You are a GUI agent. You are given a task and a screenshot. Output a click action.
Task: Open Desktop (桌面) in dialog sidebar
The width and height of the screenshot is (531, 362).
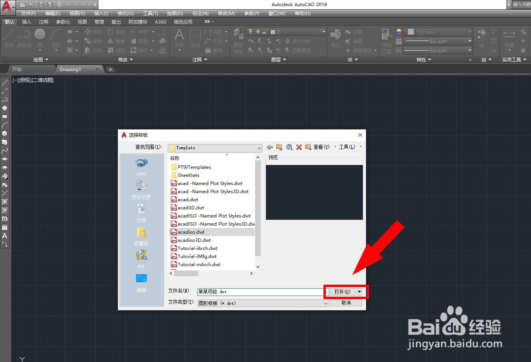click(x=141, y=283)
